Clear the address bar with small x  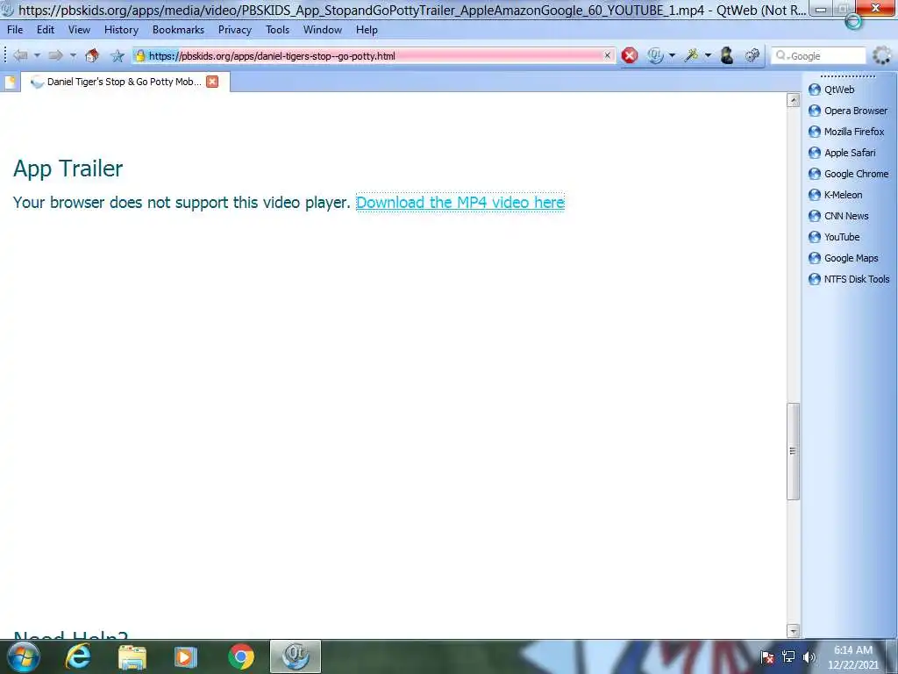608,55
